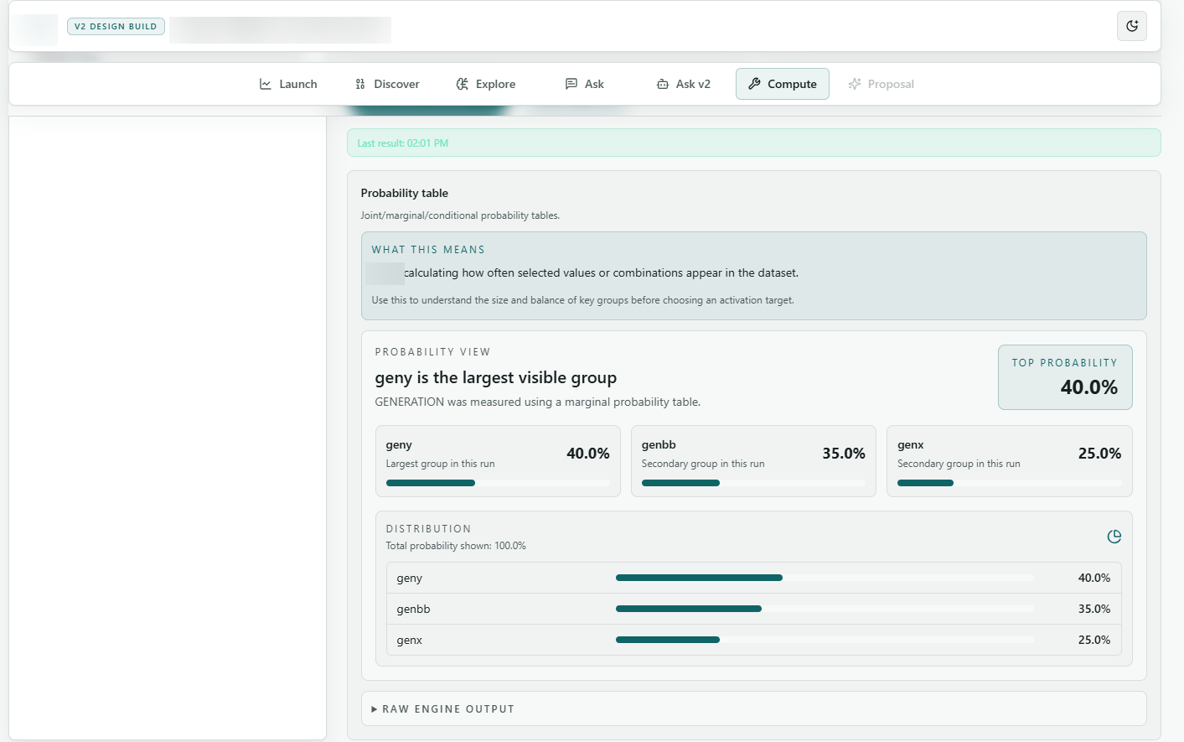Select the genx 25.0% summary card
This screenshot has width=1184, height=742.
(x=1010, y=461)
